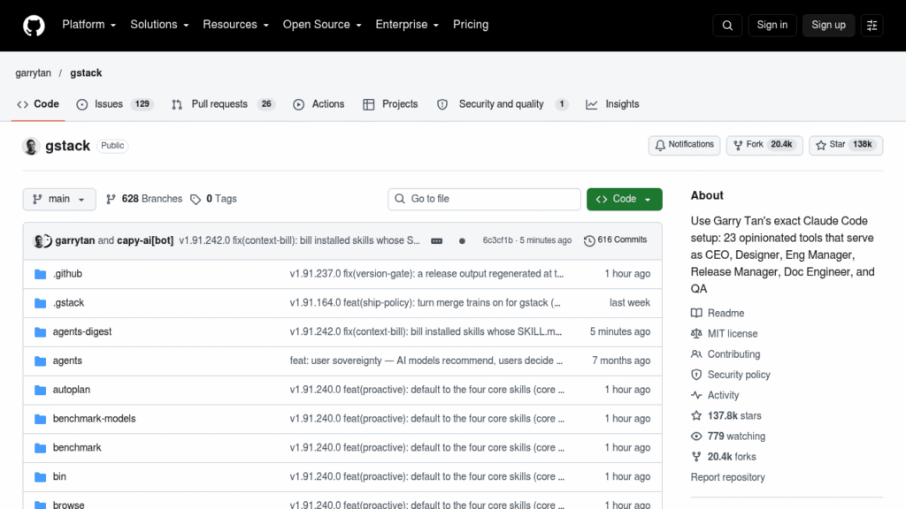Click the people icon beside Contributing
The width and height of the screenshot is (906, 509).
pos(696,354)
